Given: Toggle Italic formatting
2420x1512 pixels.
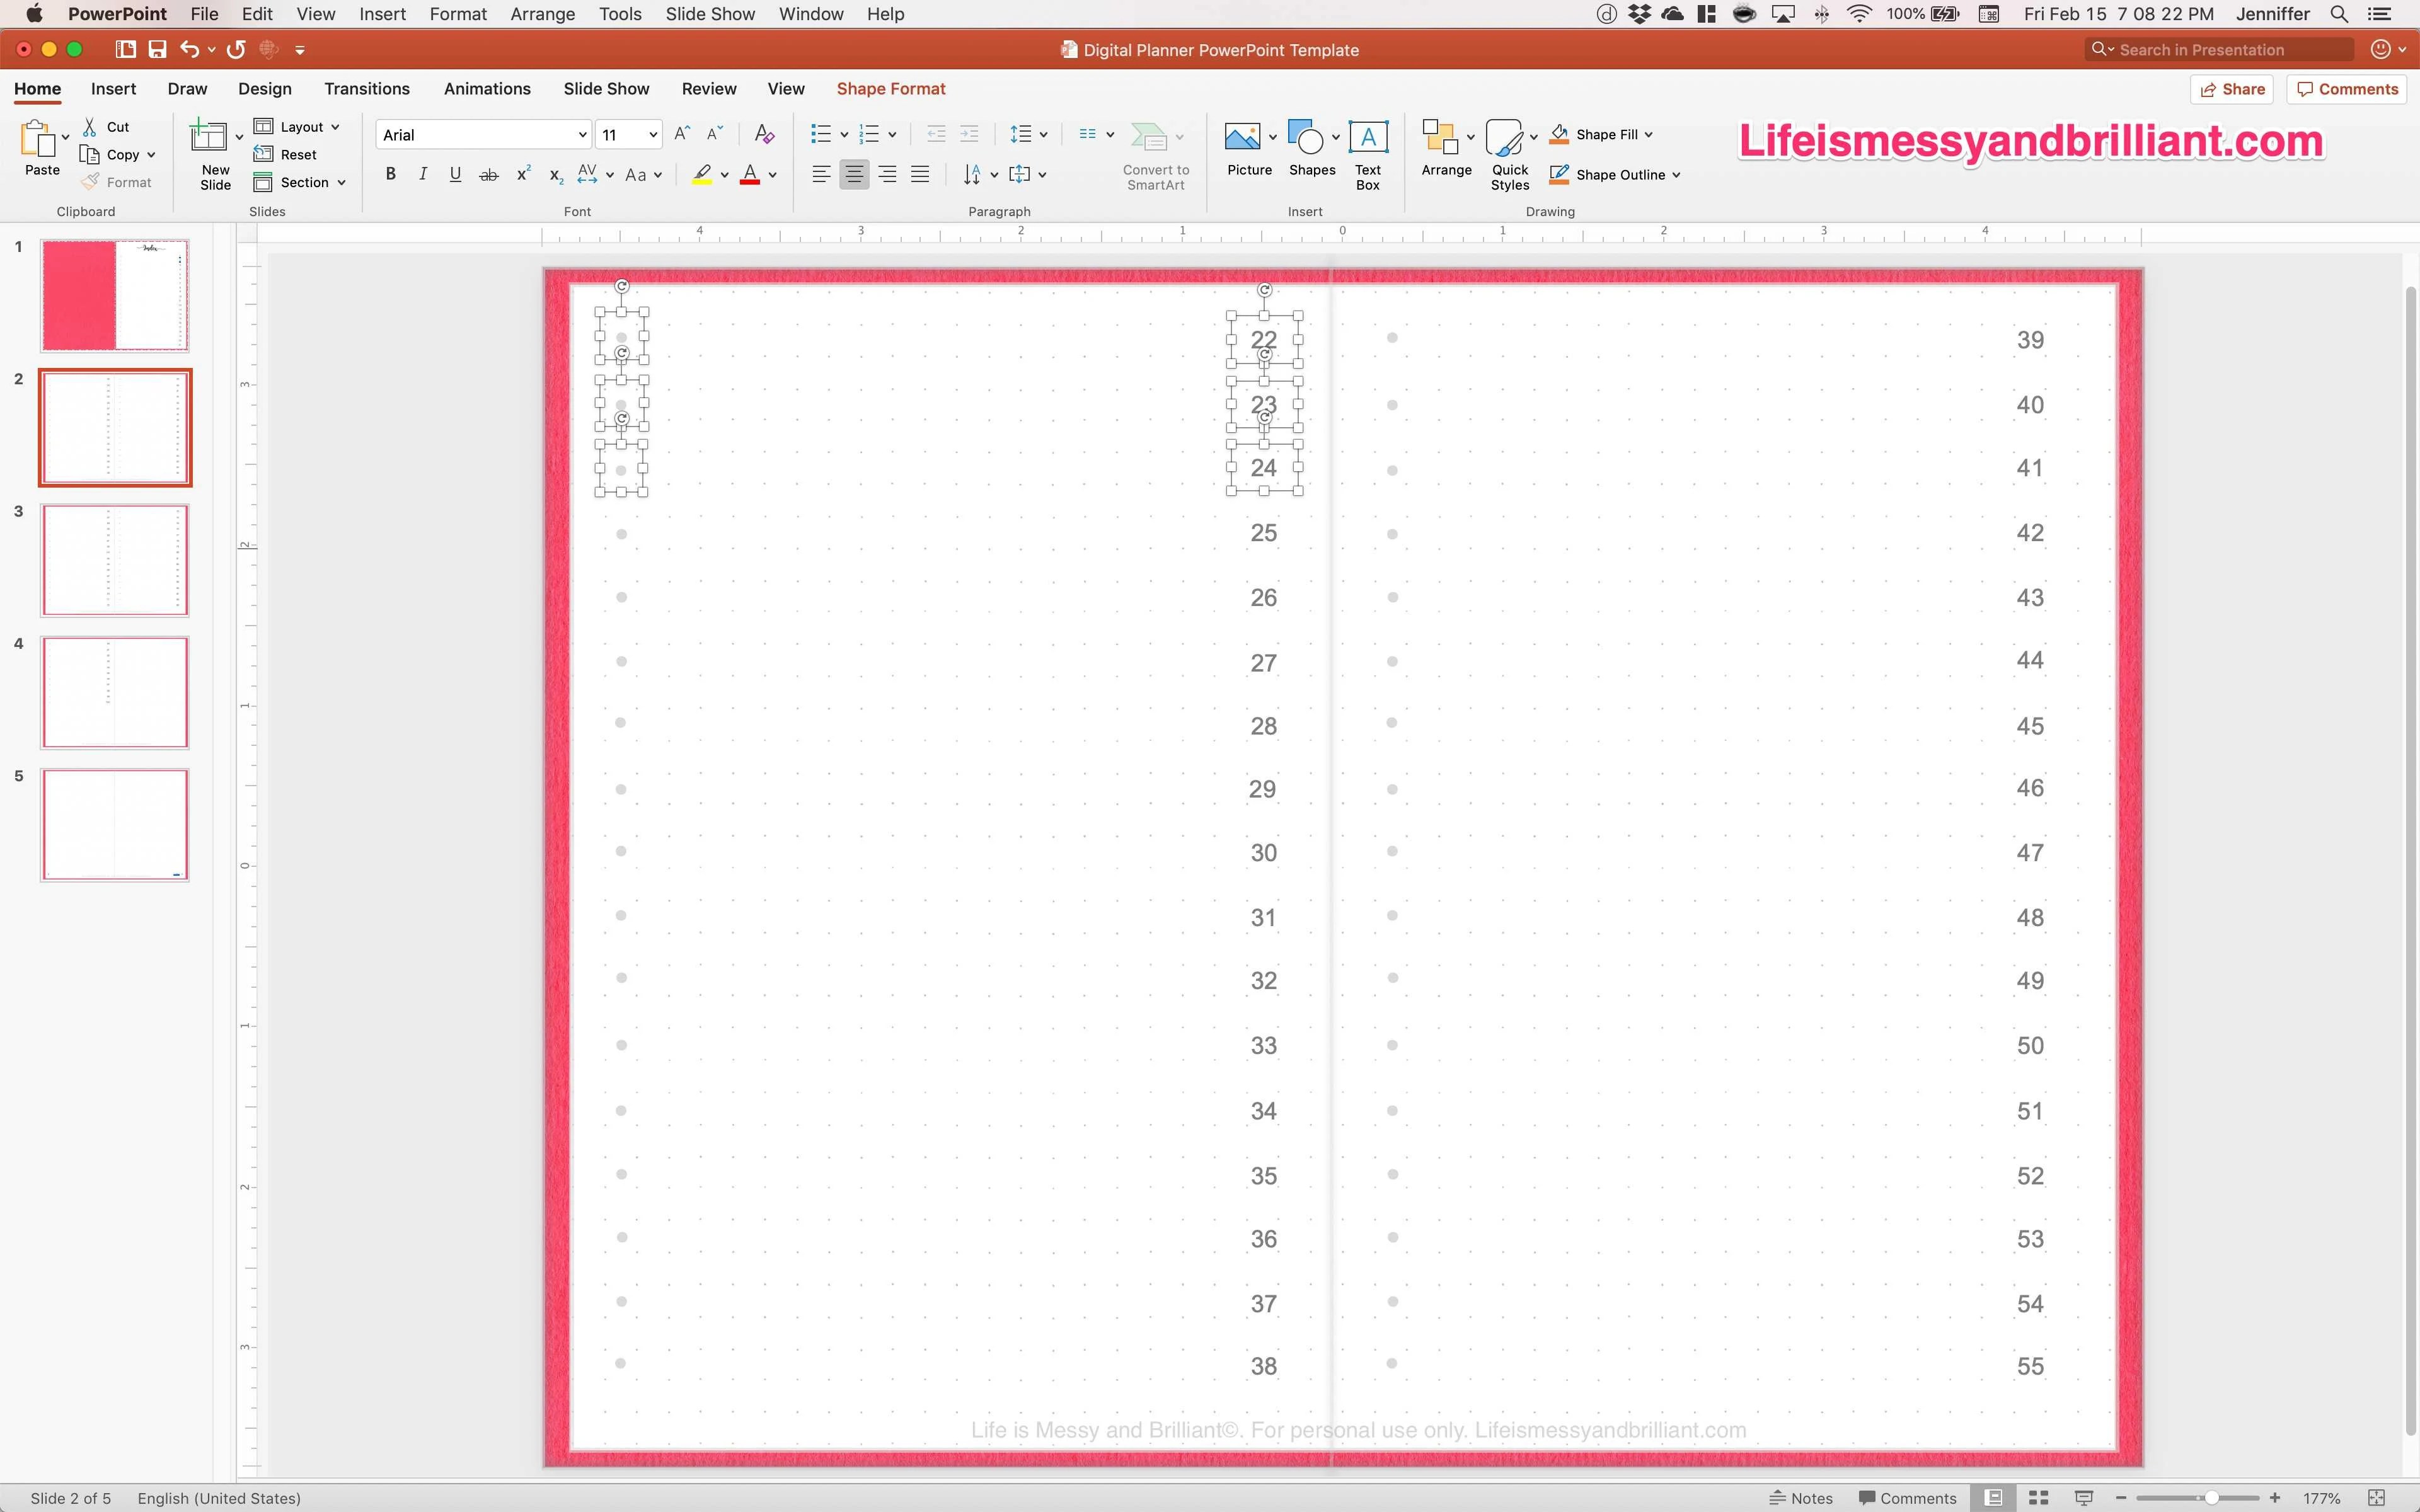Looking at the screenshot, I should pyautogui.click(x=423, y=174).
